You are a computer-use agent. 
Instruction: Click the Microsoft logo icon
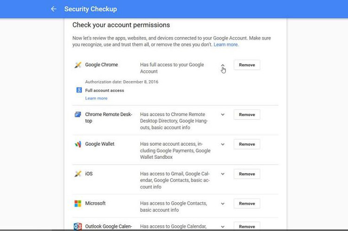pos(78,204)
